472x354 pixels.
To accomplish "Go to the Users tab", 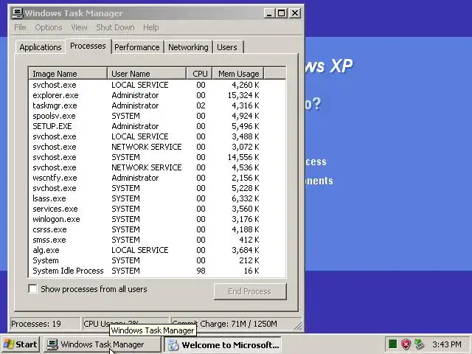I will coord(227,47).
